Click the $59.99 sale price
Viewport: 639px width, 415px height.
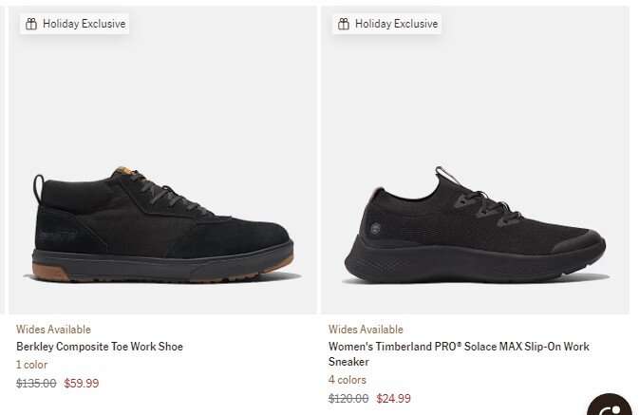coord(81,384)
